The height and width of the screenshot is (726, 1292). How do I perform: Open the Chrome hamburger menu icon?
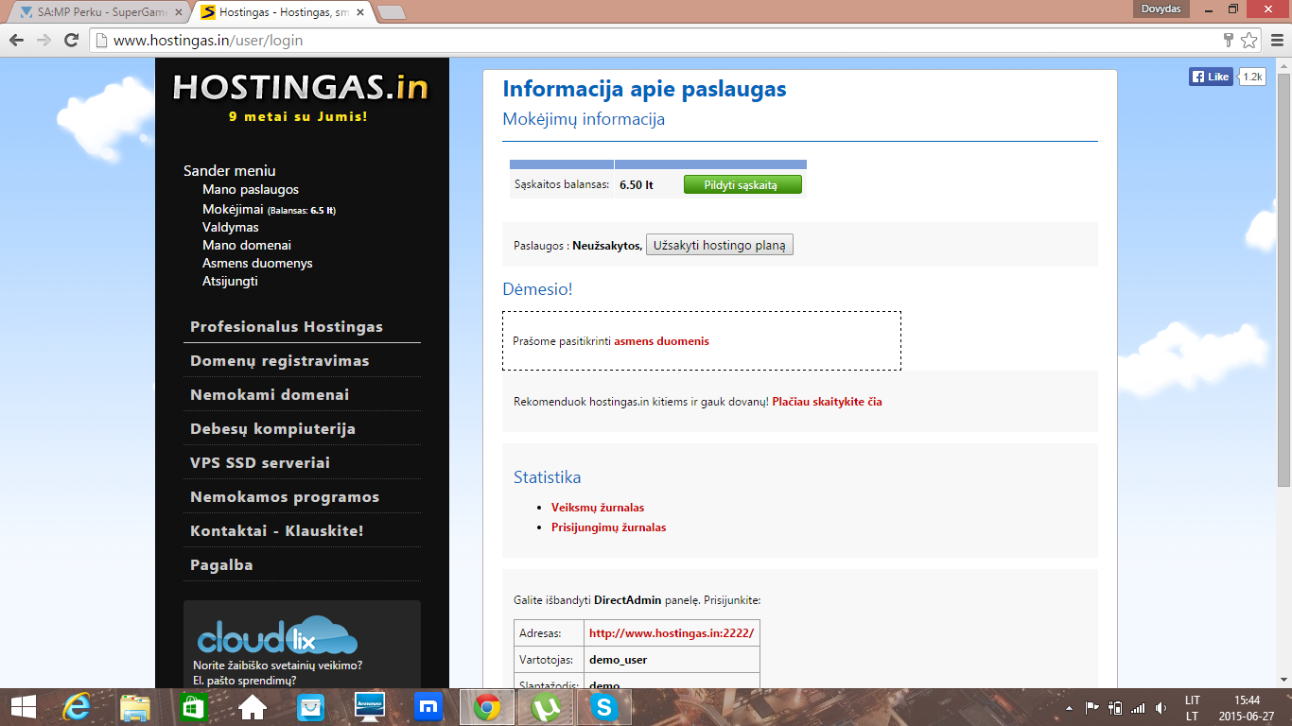pyautogui.click(x=1275, y=41)
